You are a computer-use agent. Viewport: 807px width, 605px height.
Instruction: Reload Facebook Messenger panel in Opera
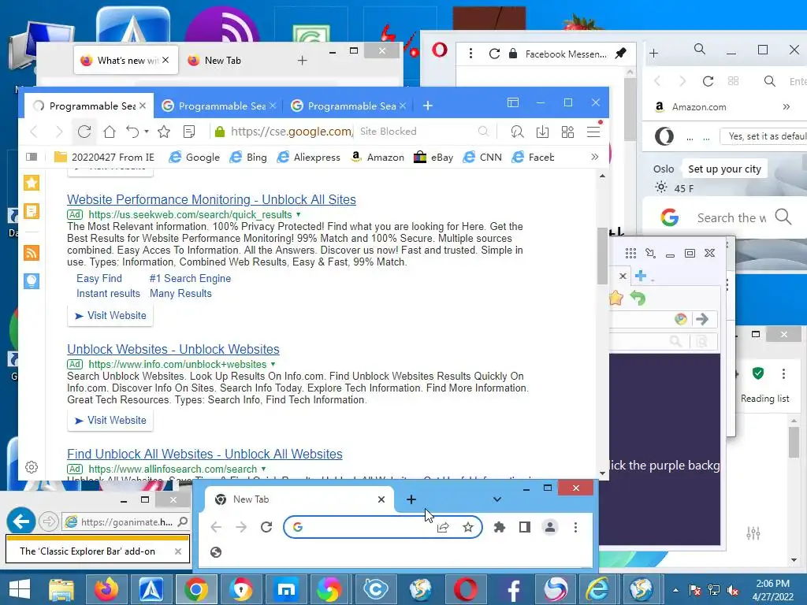494,54
